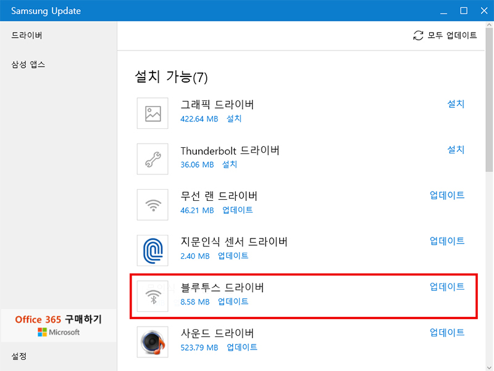This screenshot has height=371, width=494.
Task: Click the Bluetooth driver icon
Action: [153, 296]
